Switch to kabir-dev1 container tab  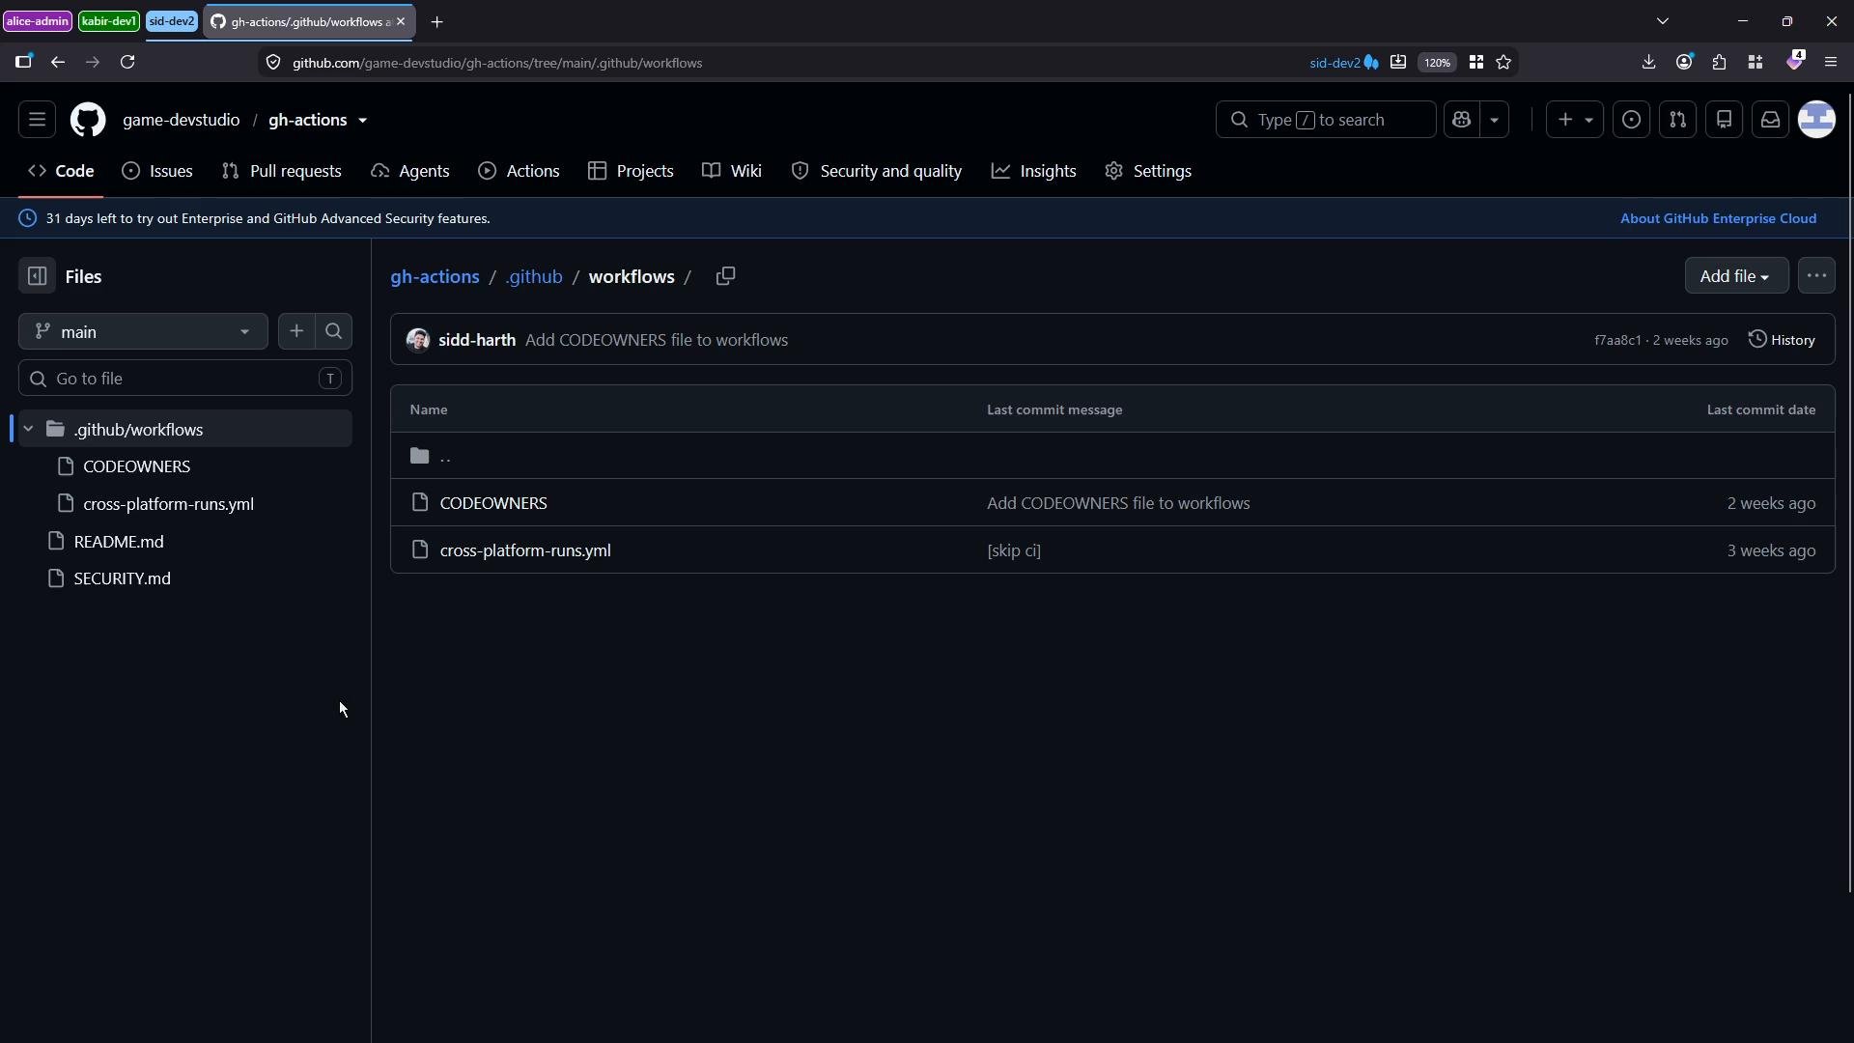coord(109,21)
